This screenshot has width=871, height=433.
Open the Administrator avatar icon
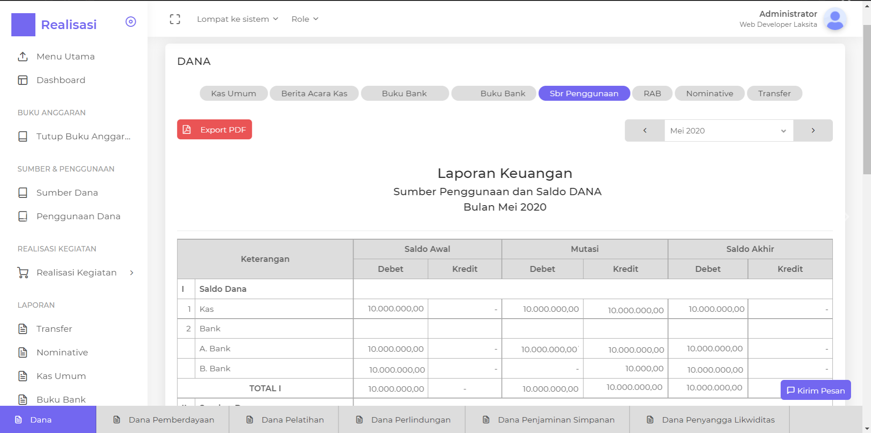tap(835, 20)
